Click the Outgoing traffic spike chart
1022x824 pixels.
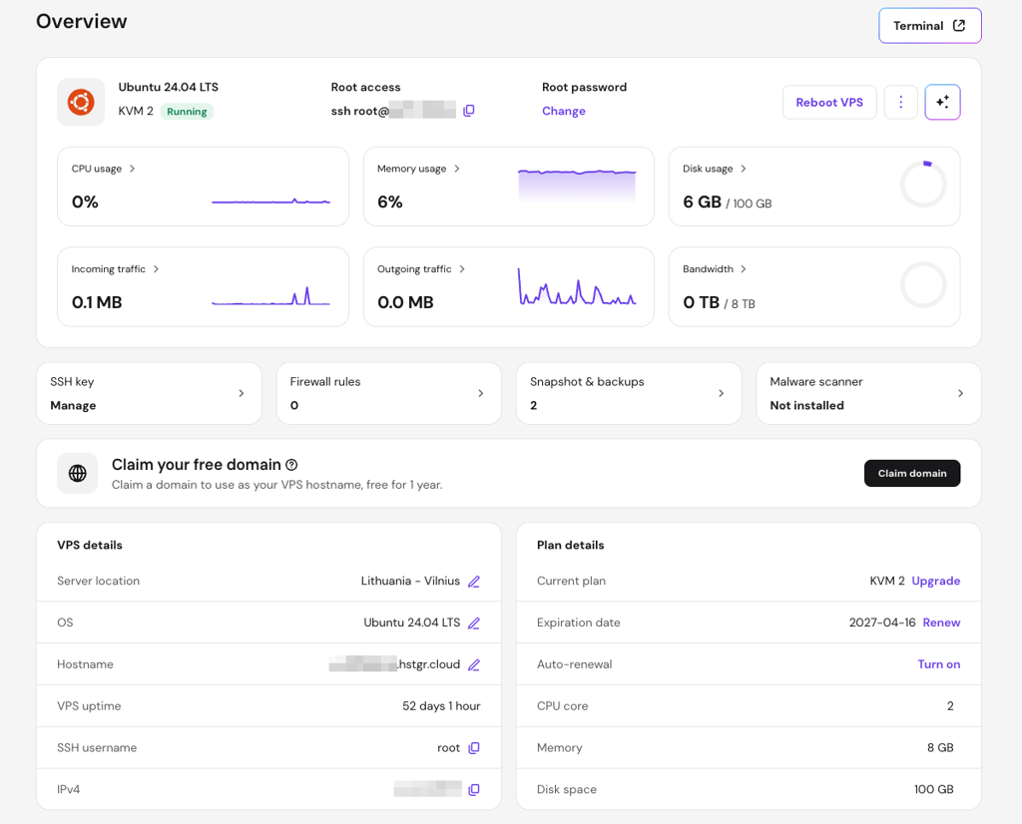(x=577, y=286)
